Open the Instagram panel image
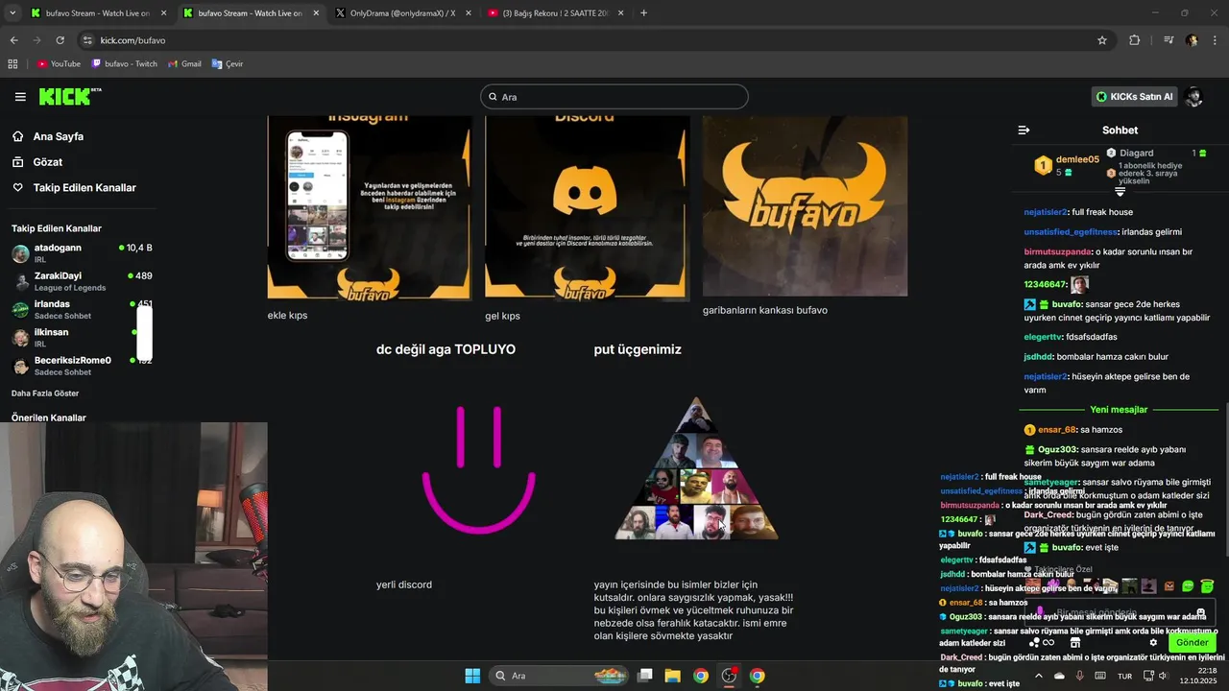This screenshot has height=691, width=1229. point(370,208)
